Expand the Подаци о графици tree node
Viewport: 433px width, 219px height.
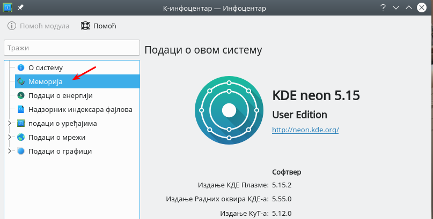[9, 151]
